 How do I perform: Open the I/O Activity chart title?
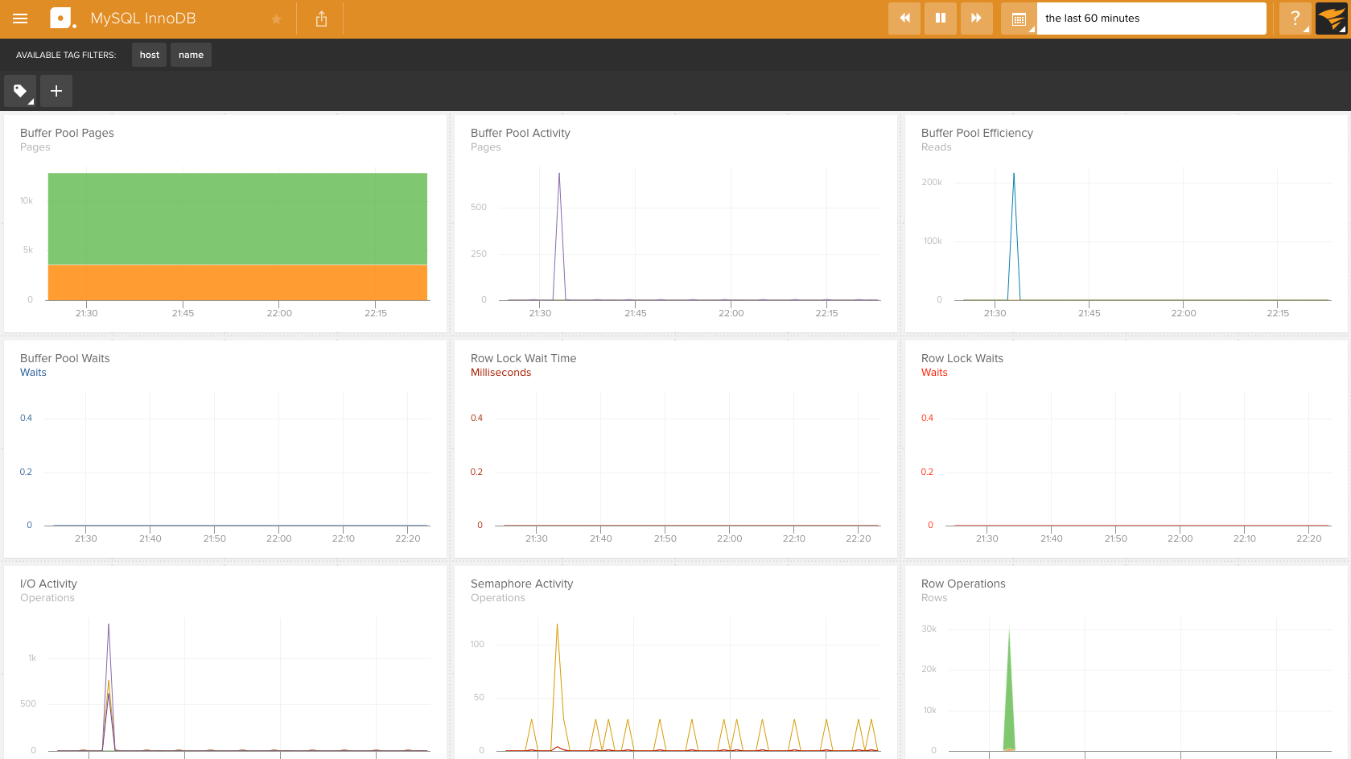coord(48,584)
